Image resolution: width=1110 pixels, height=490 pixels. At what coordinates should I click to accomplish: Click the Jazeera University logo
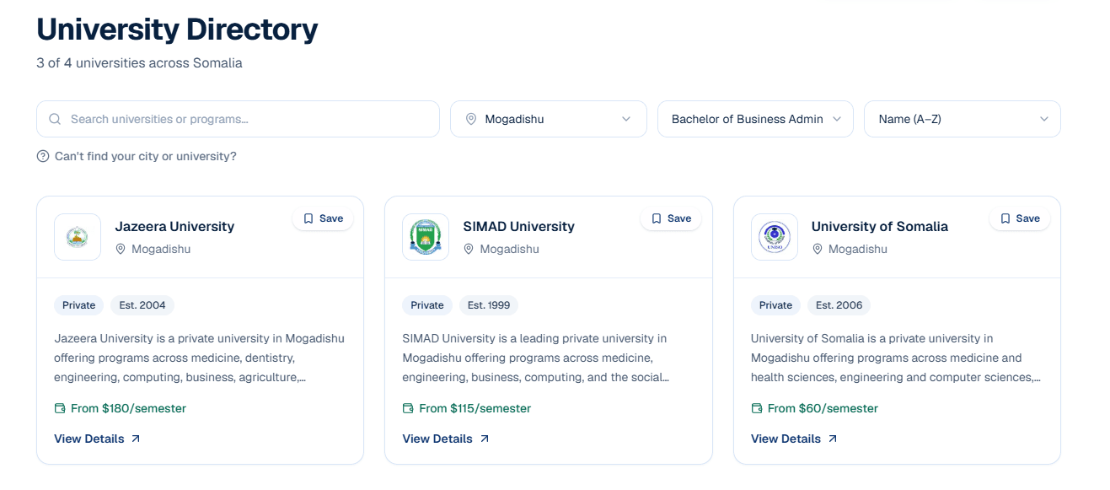click(78, 237)
